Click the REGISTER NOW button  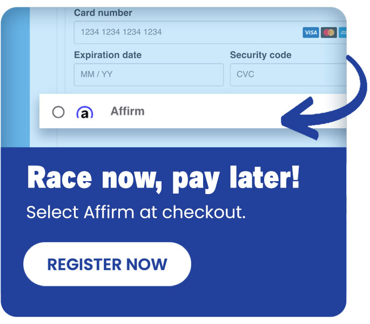[107, 265]
